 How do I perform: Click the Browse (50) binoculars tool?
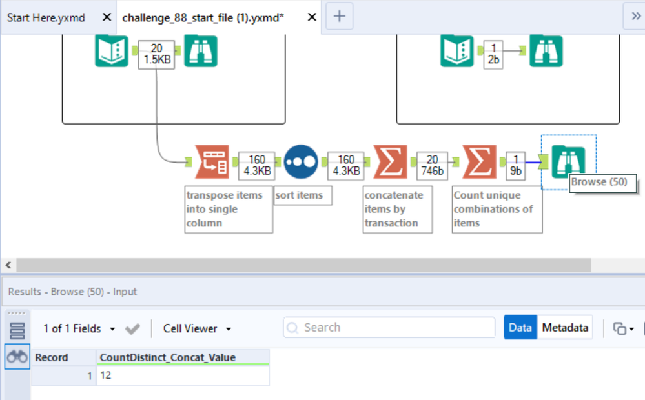pyautogui.click(x=569, y=161)
